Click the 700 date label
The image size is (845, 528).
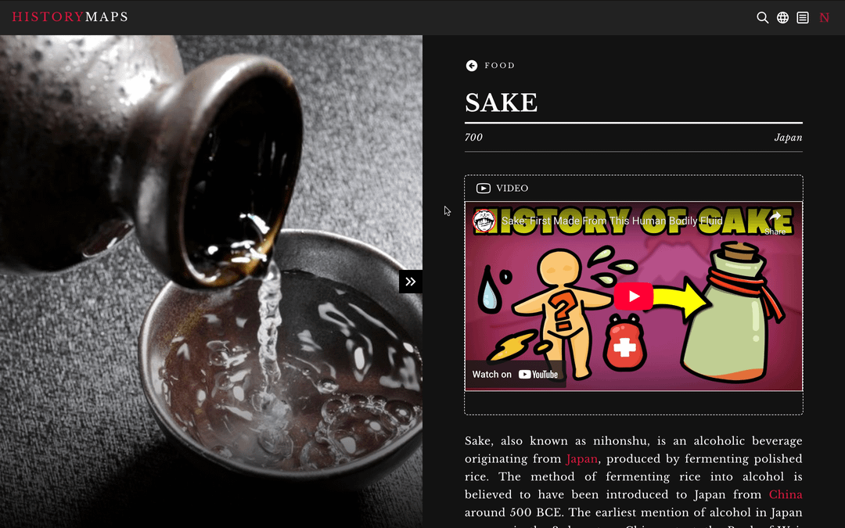pyautogui.click(x=473, y=138)
